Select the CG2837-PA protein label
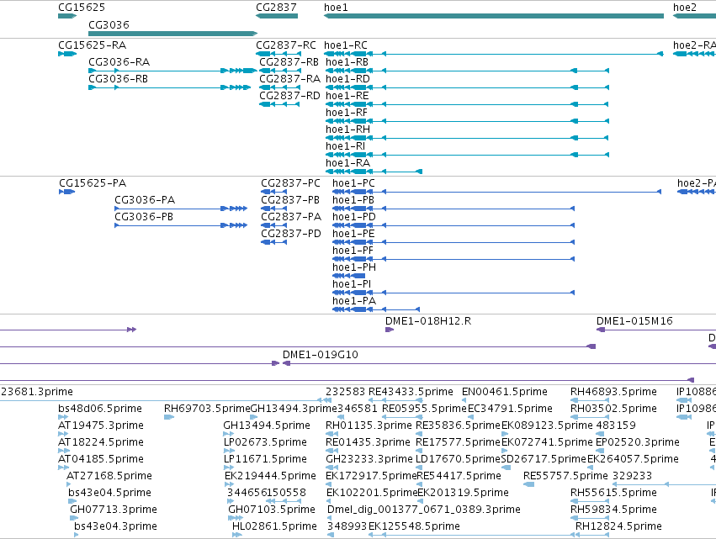 click(x=291, y=217)
